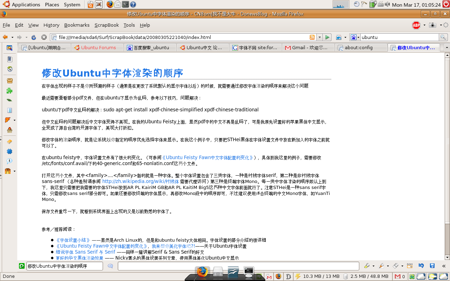The height and width of the screenshot is (281, 450).
Task: Open the ScrapBook highlighter dropdown arrow
Action: coord(373,266)
